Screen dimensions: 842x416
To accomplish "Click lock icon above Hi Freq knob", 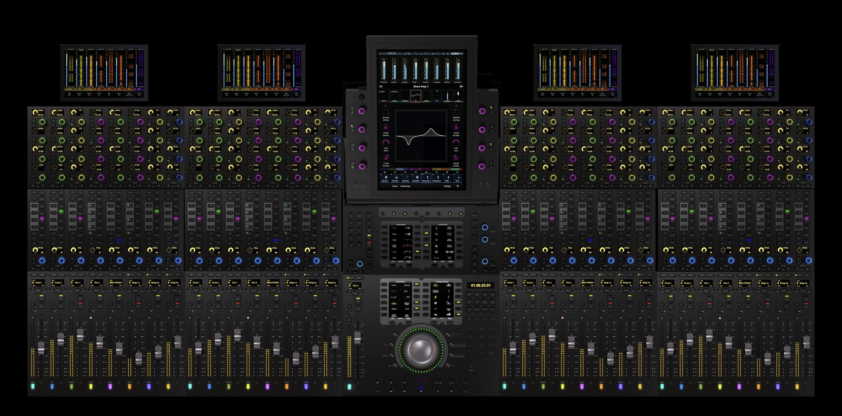I will [x=386, y=105].
